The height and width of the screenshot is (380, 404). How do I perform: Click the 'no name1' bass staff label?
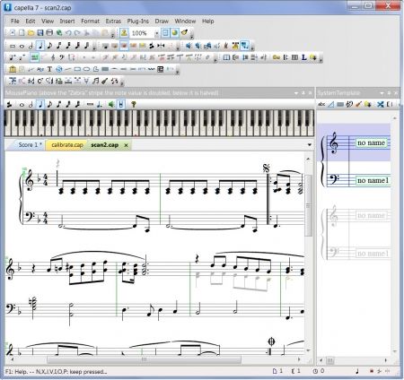[x=373, y=180]
